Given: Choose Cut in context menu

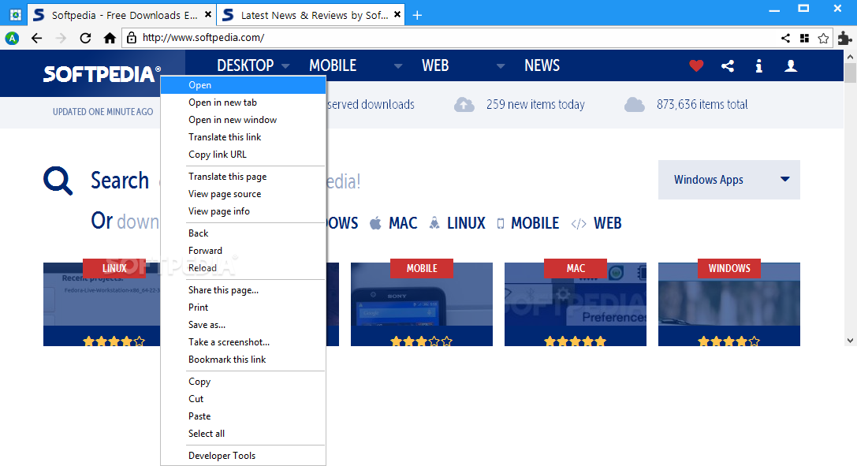Looking at the screenshot, I should (x=243, y=399).
